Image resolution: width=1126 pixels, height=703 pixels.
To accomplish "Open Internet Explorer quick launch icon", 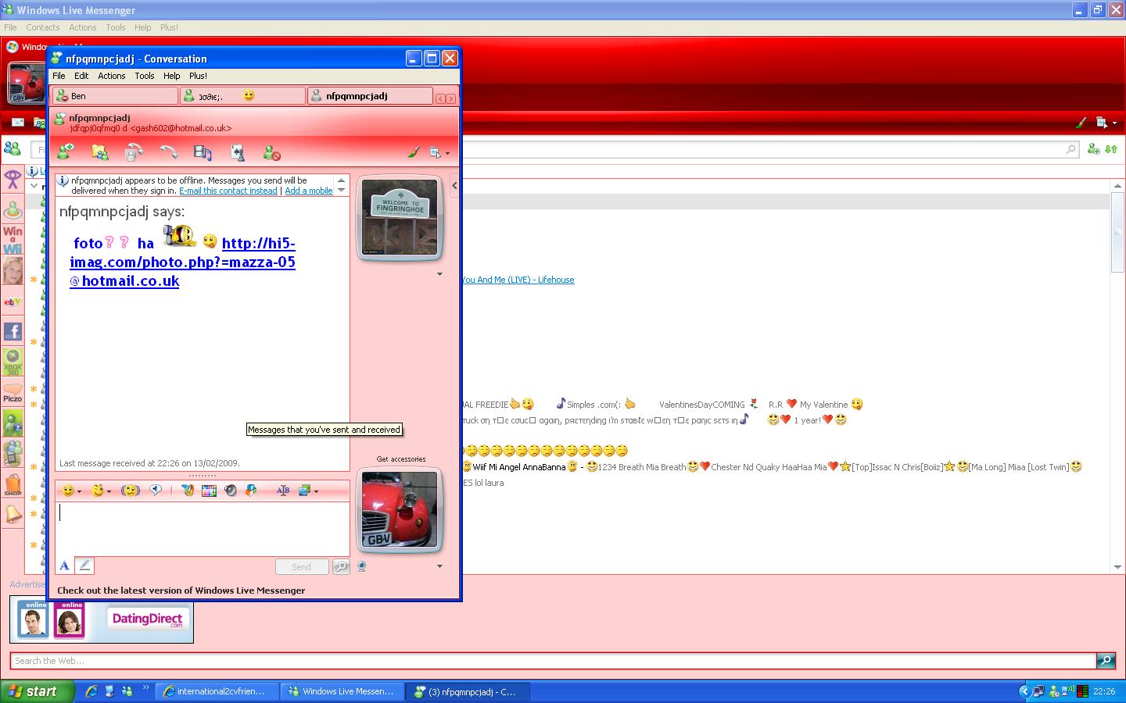I will (x=91, y=691).
